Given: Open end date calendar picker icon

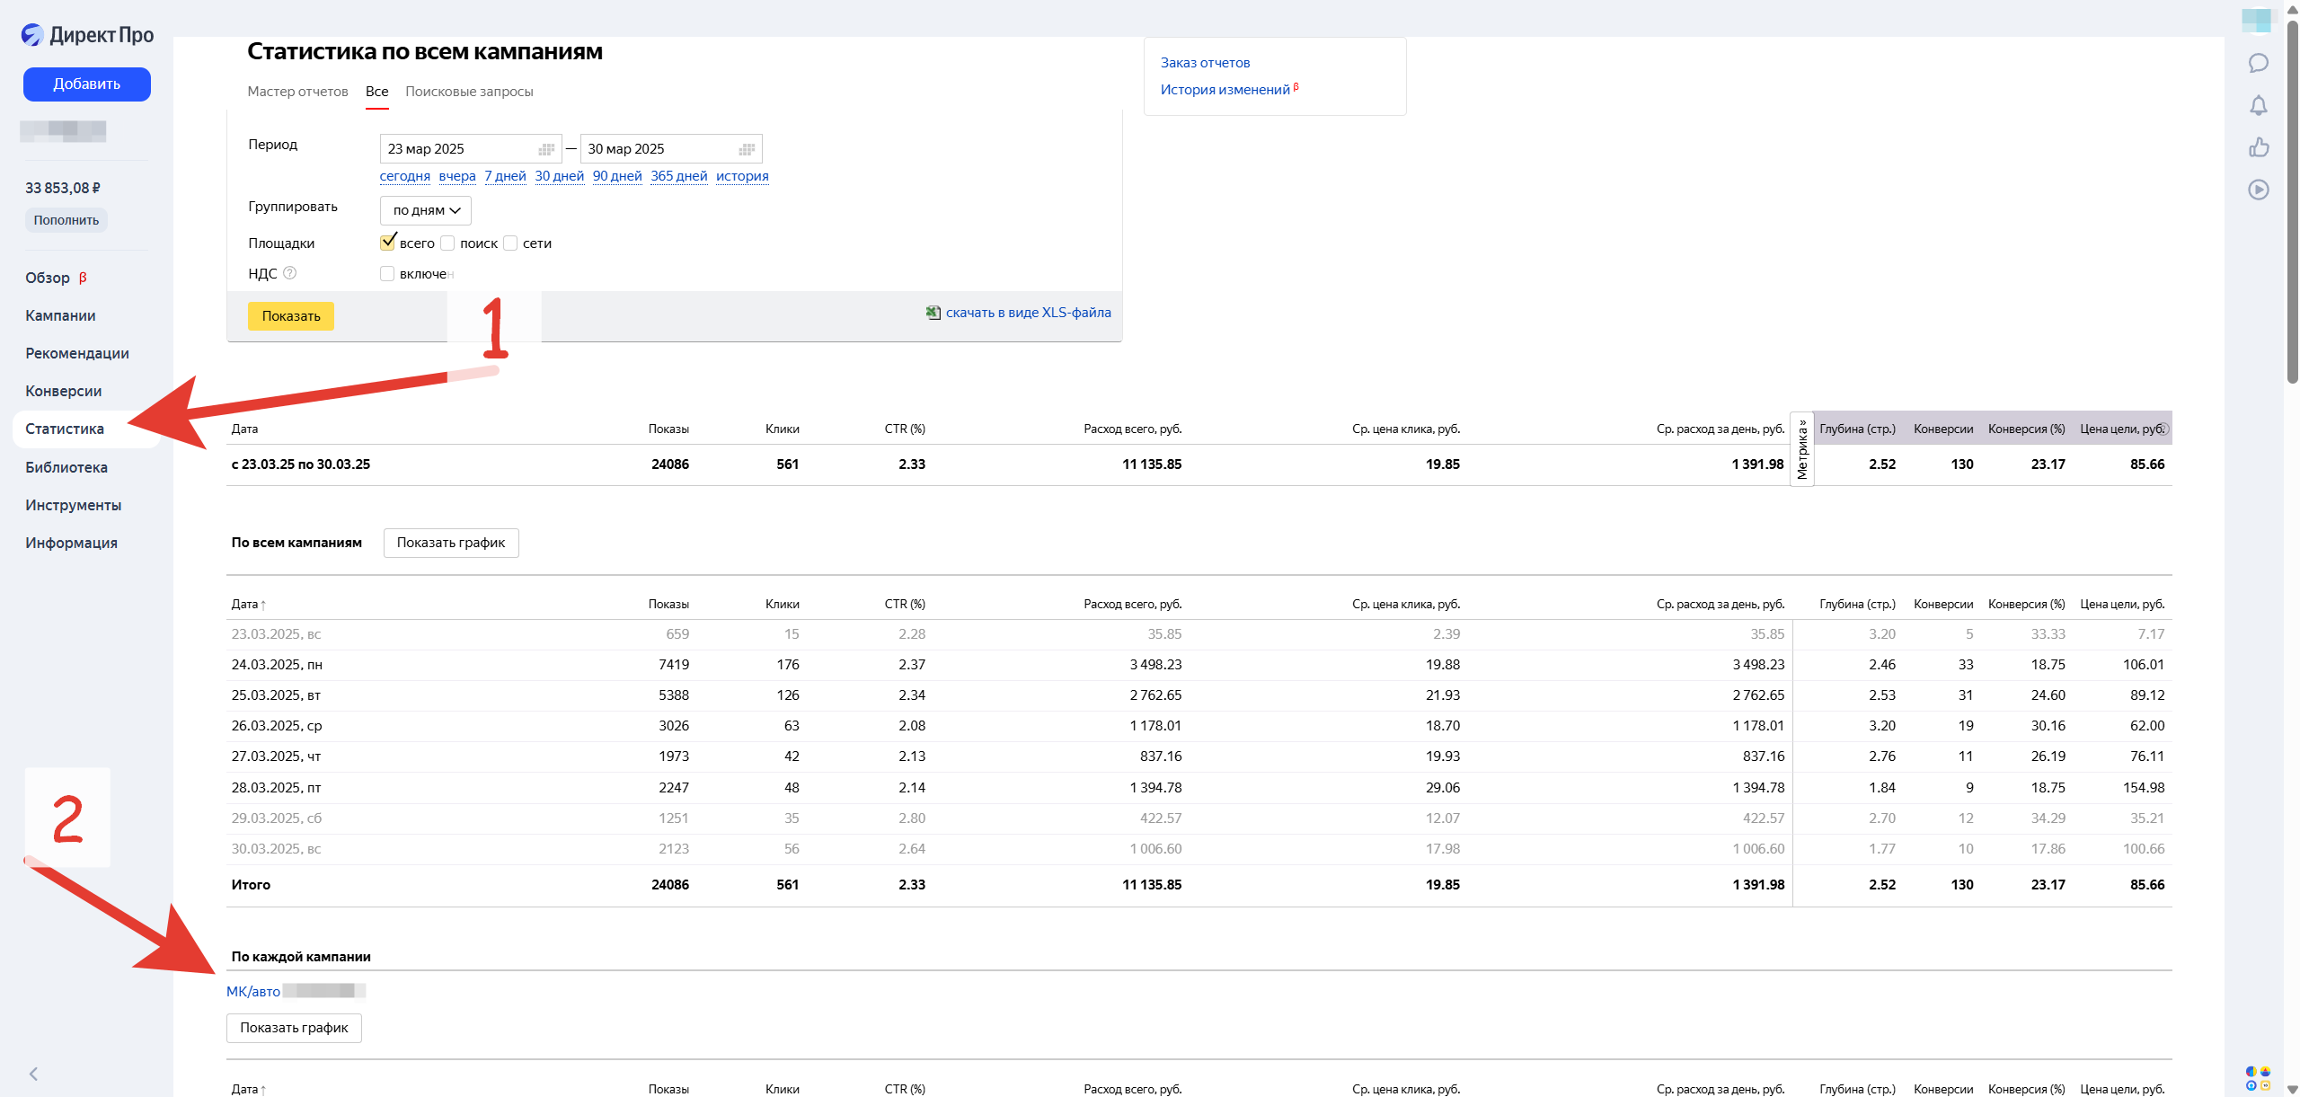Looking at the screenshot, I should 747,149.
